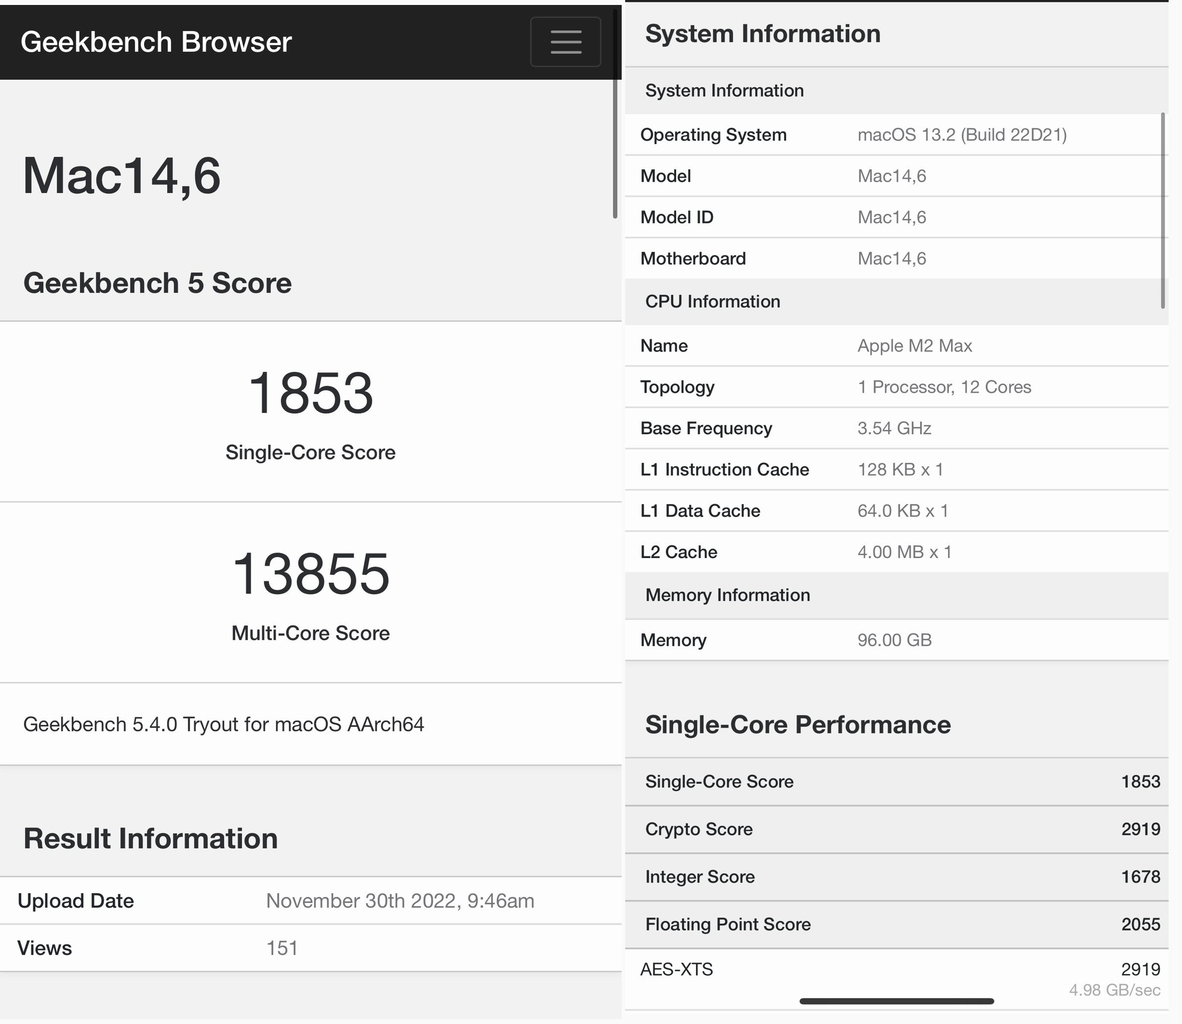The image size is (1182, 1024).
Task: Click the Operating System label
Action: pos(714,135)
